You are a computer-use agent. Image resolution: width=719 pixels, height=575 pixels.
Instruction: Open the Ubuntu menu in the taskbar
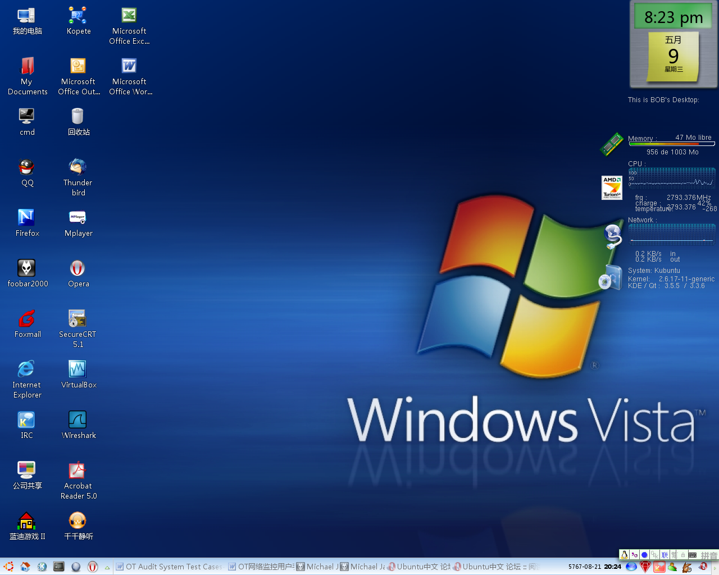coord(8,567)
